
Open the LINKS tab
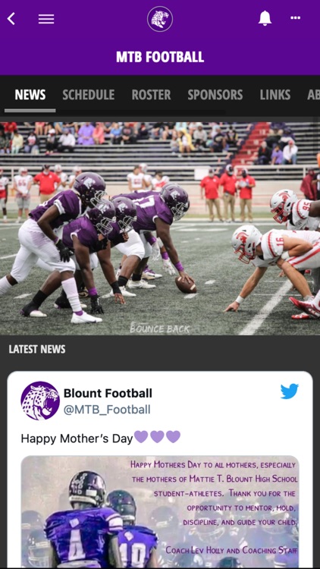point(275,95)
